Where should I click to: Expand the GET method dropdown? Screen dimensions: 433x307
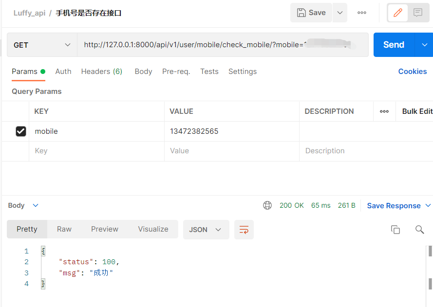(42, 45)
